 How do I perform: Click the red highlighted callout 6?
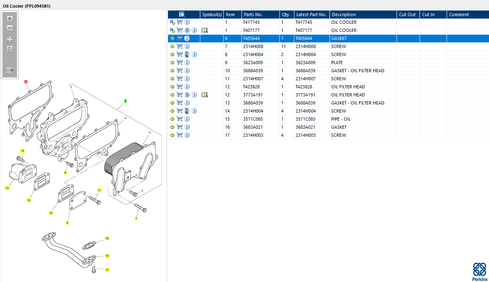(26, 81)
